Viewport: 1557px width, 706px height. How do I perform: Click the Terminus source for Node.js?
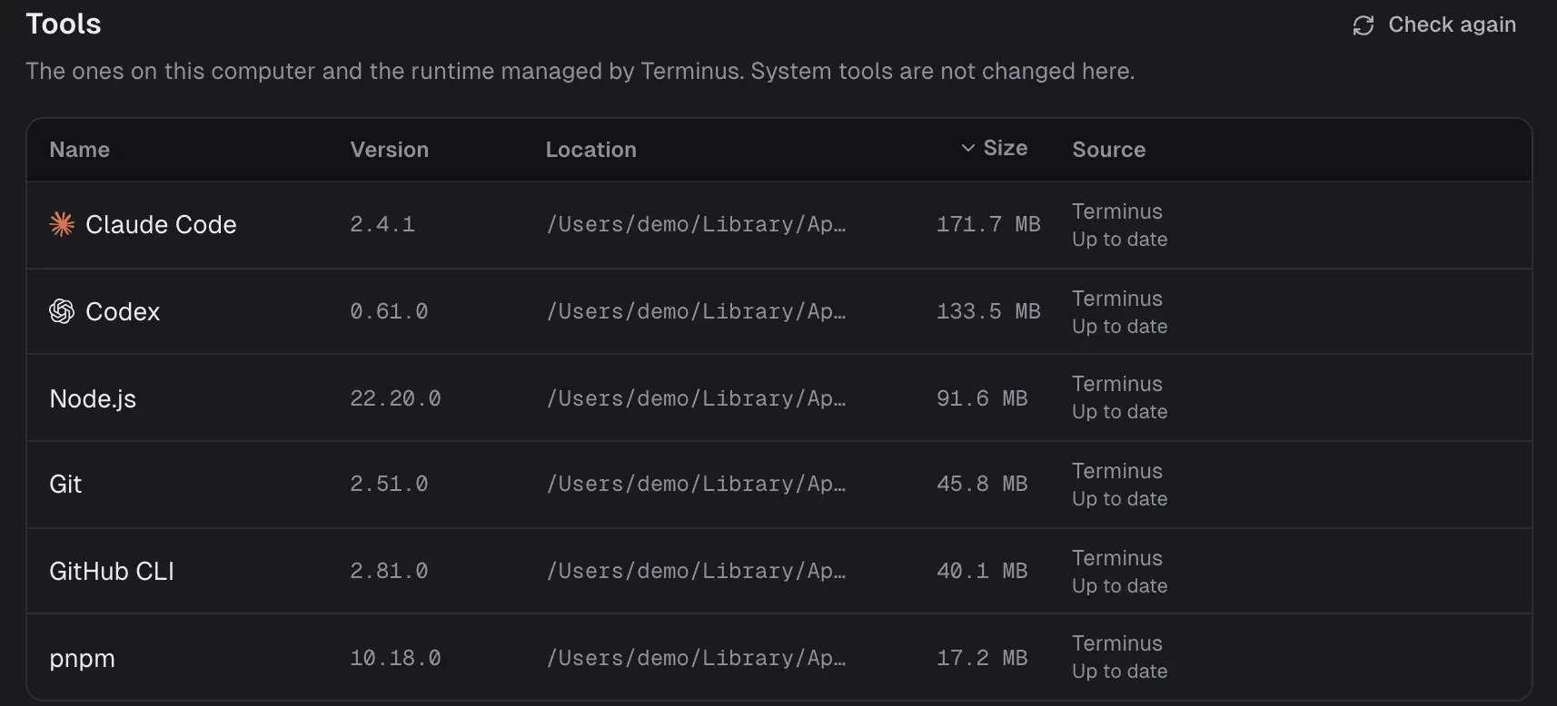1117,384
